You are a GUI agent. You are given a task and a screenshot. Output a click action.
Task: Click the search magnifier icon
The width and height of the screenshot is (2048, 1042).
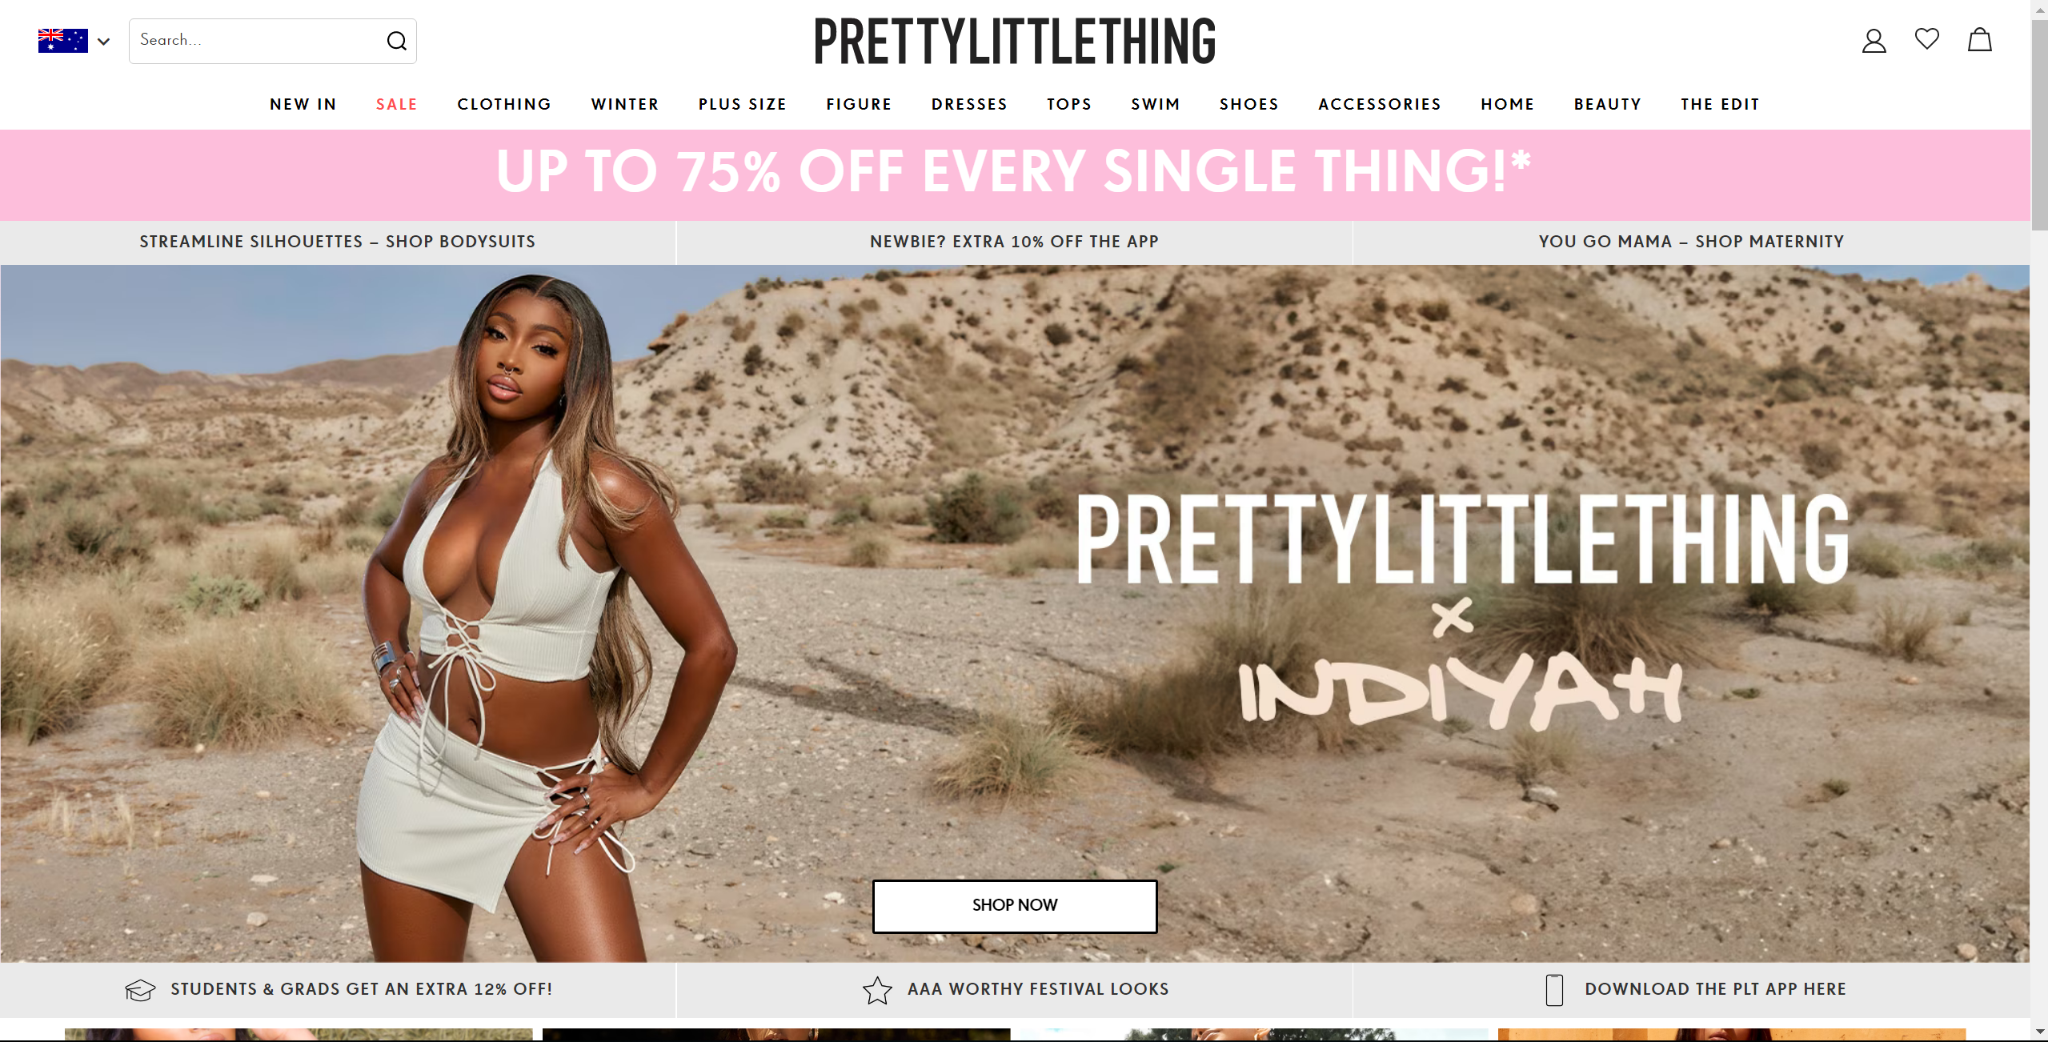coord(397,41)
